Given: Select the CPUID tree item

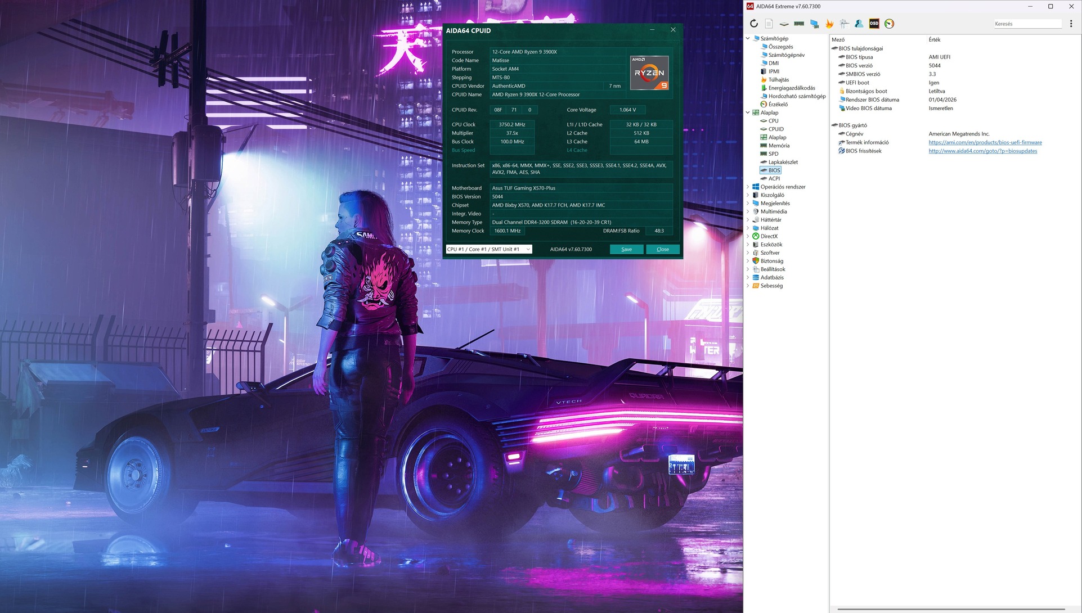Looking at the screenshot, I should tap(776, 129).
